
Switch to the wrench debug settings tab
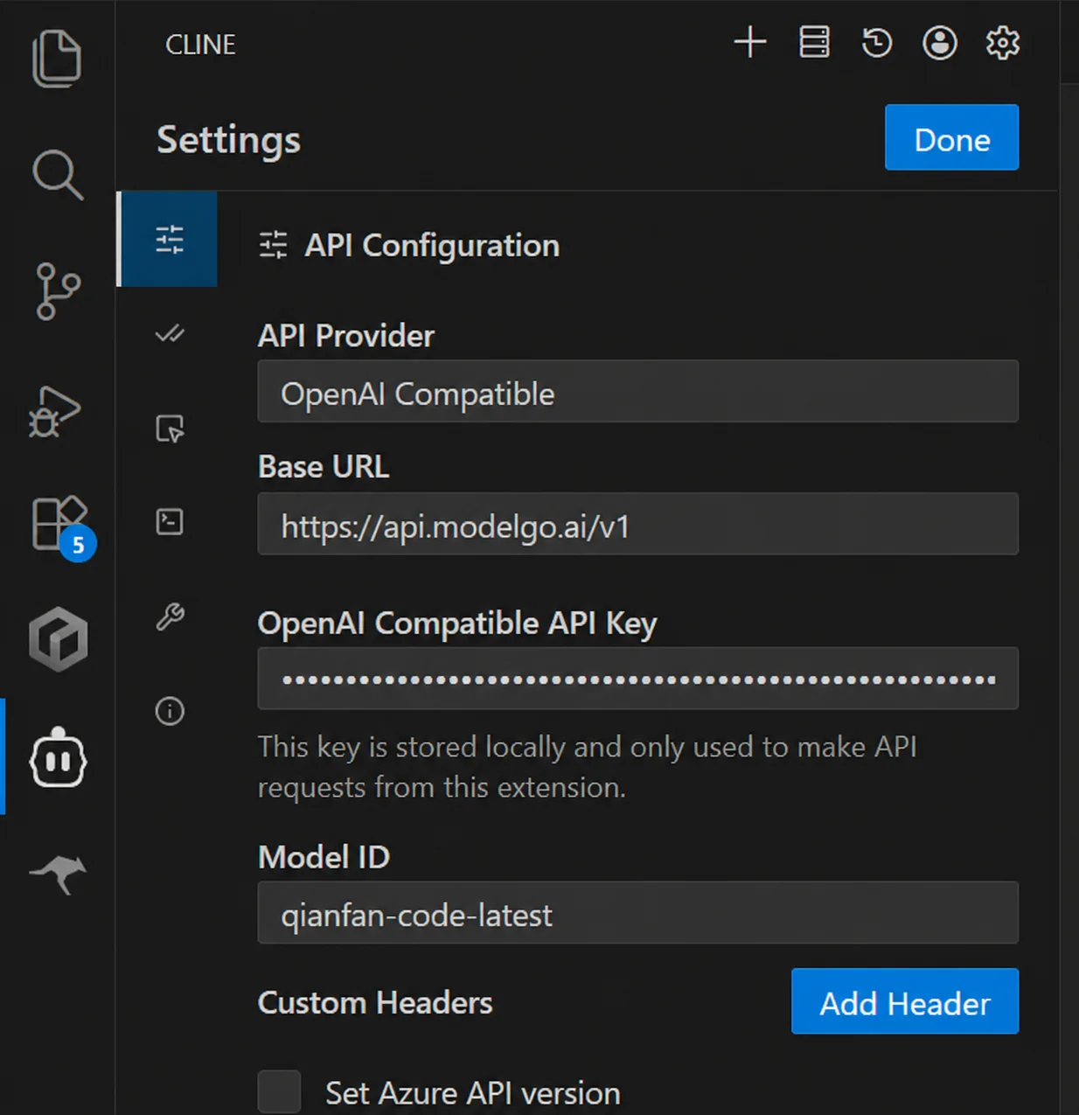click(x=170, y=617)
